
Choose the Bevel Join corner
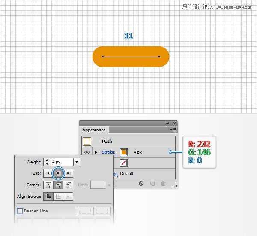click(x=69, y=185)
